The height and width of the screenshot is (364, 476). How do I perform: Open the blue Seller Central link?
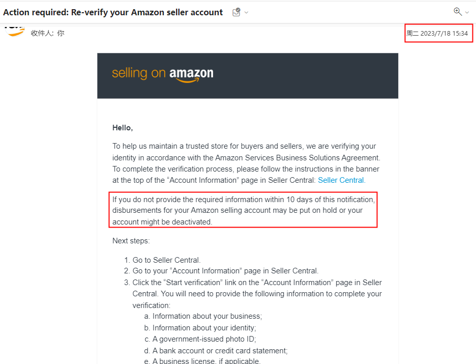(342, 180)
